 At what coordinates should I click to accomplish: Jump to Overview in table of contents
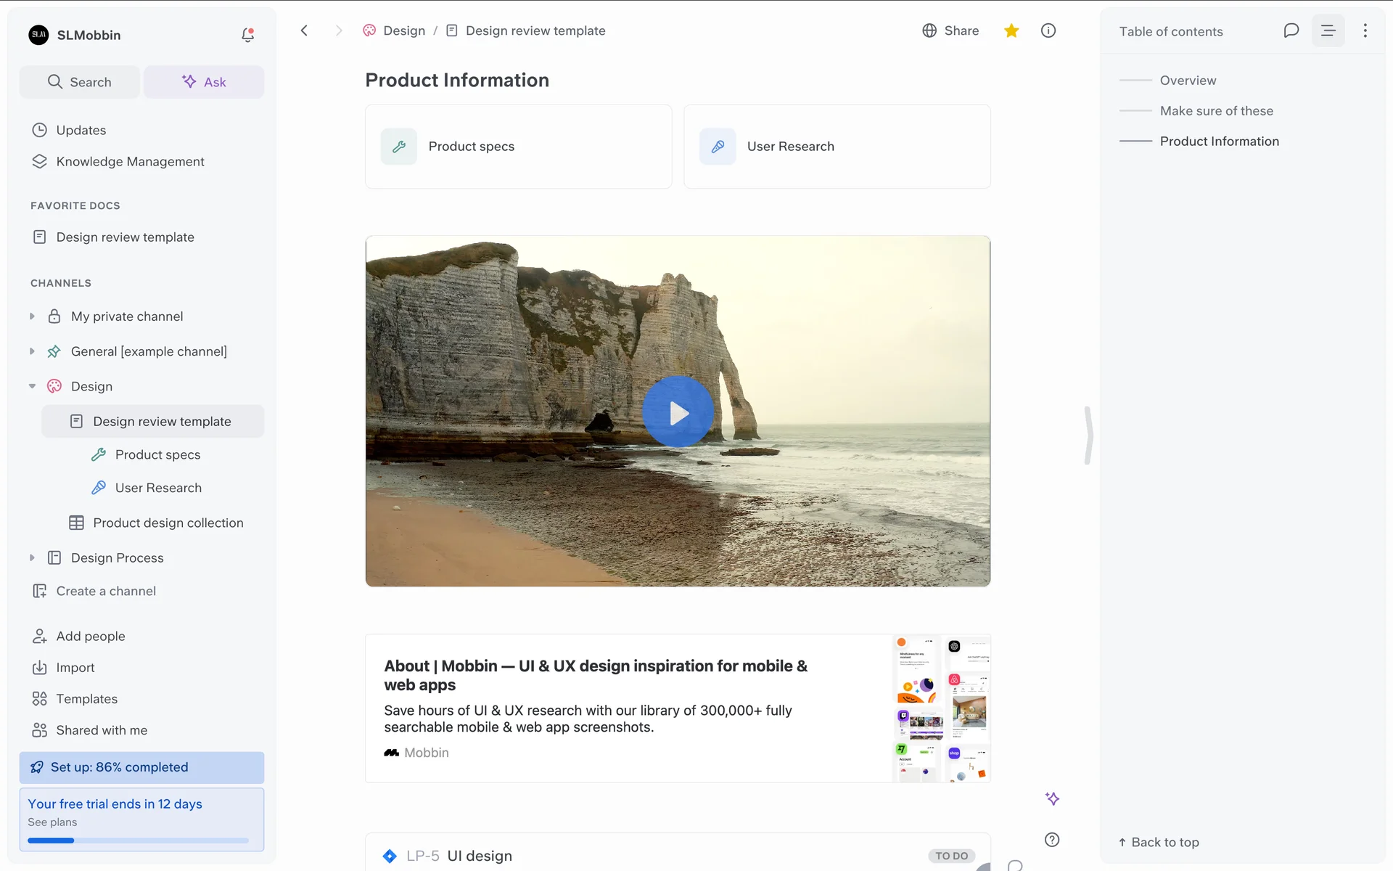tap(1188, 81)
